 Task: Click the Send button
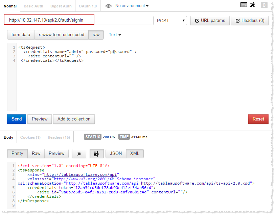click(16, 119)
